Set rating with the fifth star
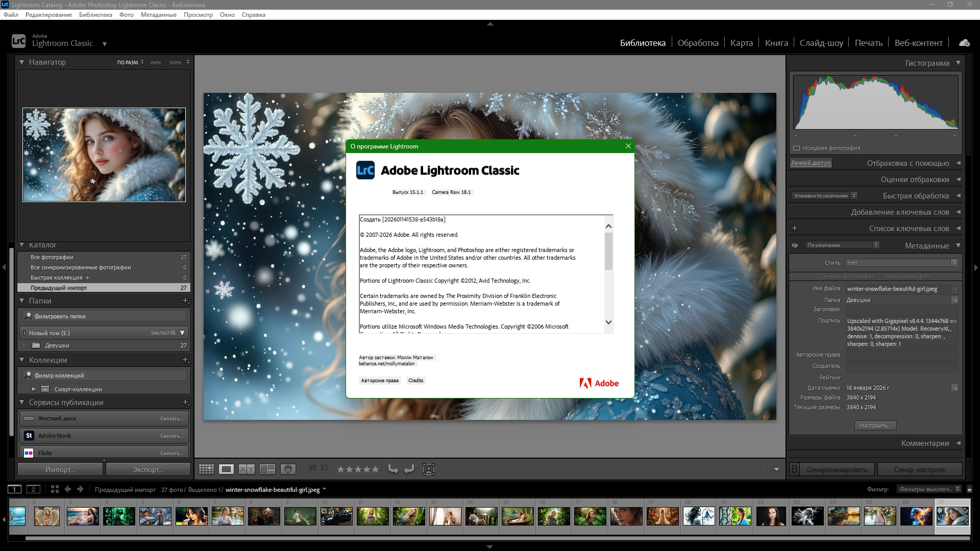The width and height of the screenshot is (980, 551). (x=375, y=469)
